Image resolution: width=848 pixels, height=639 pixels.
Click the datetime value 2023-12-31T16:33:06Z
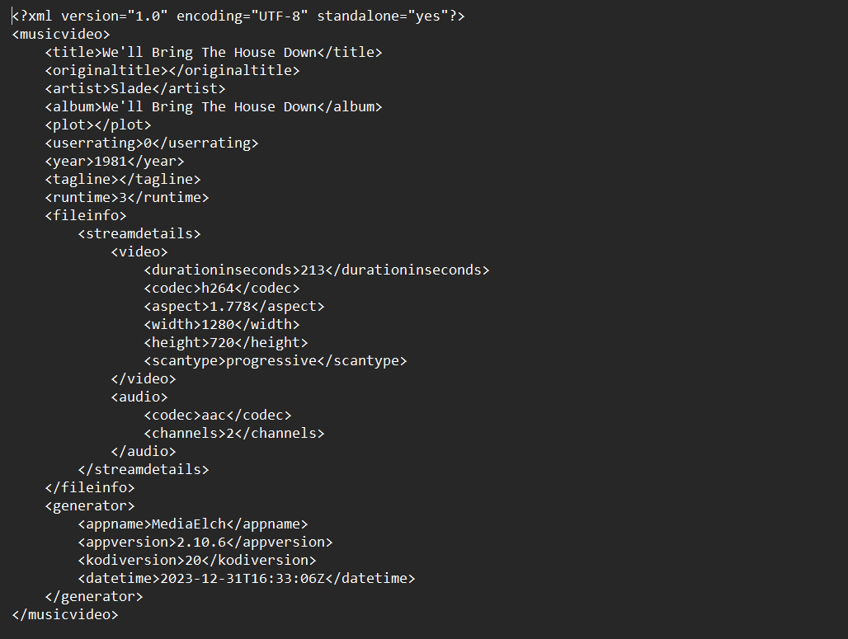(243, 579)
